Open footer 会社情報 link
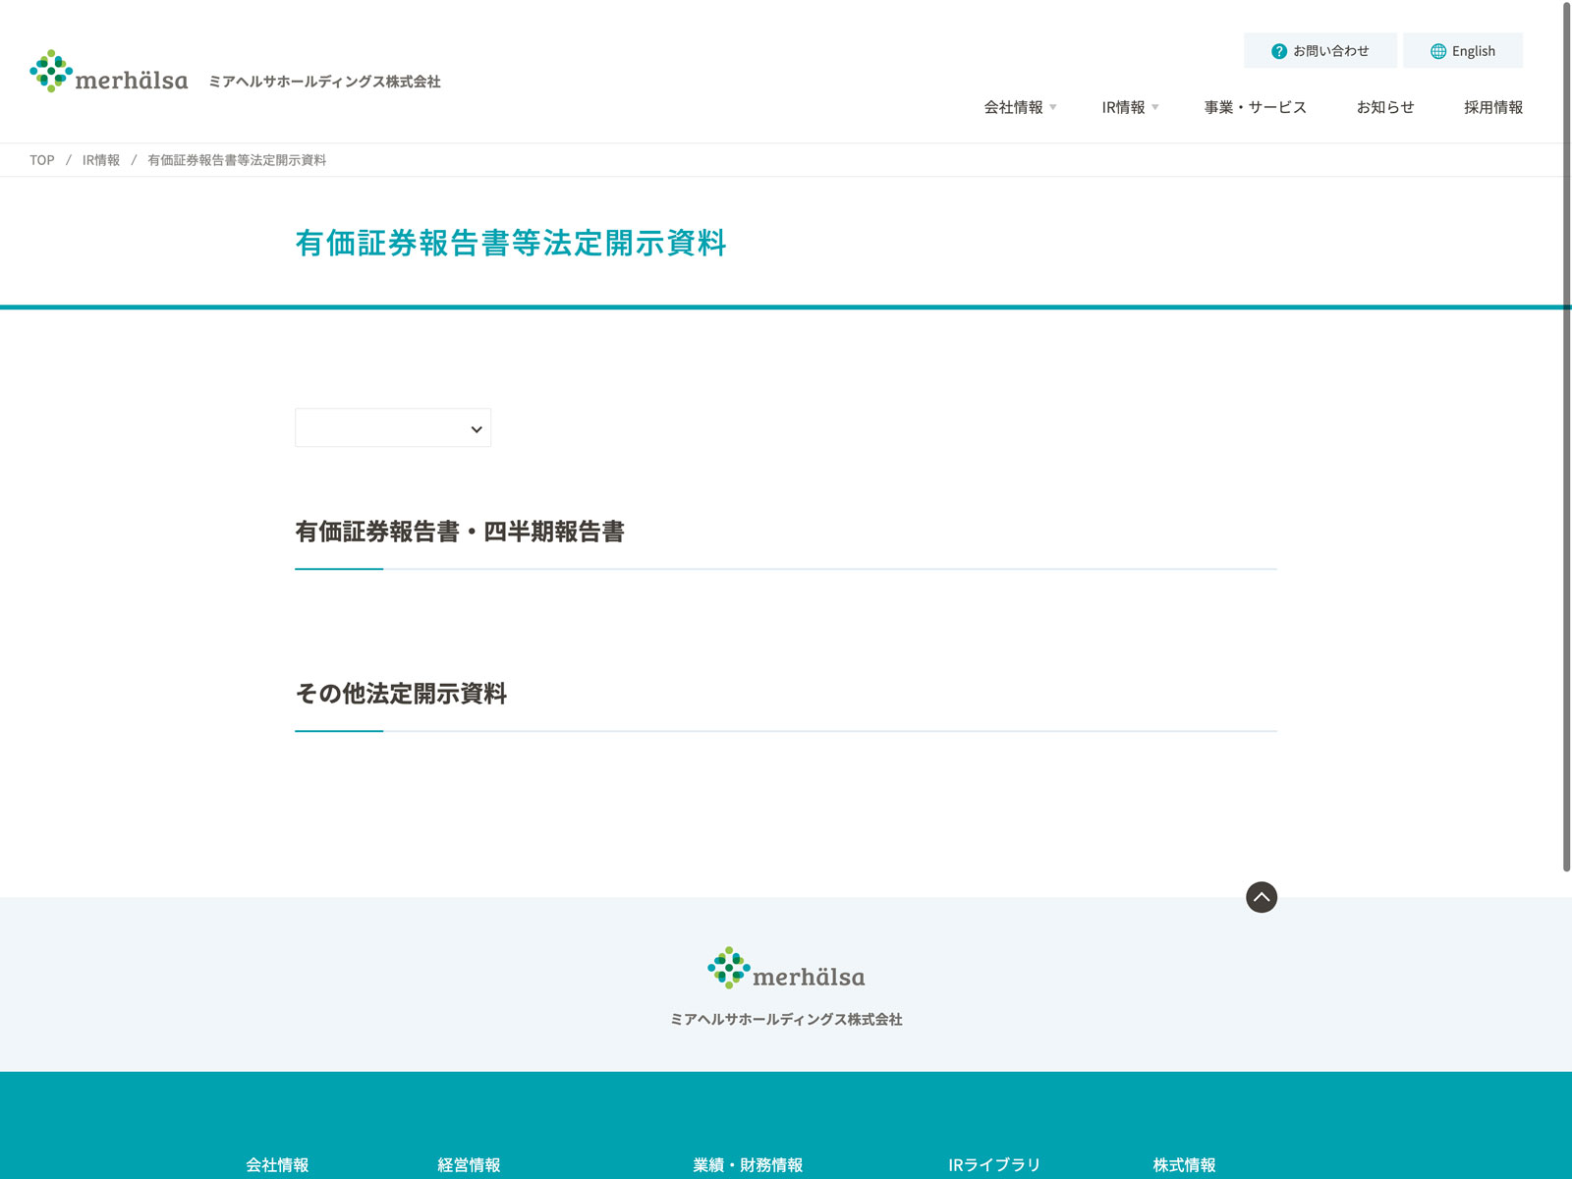 277,1164
